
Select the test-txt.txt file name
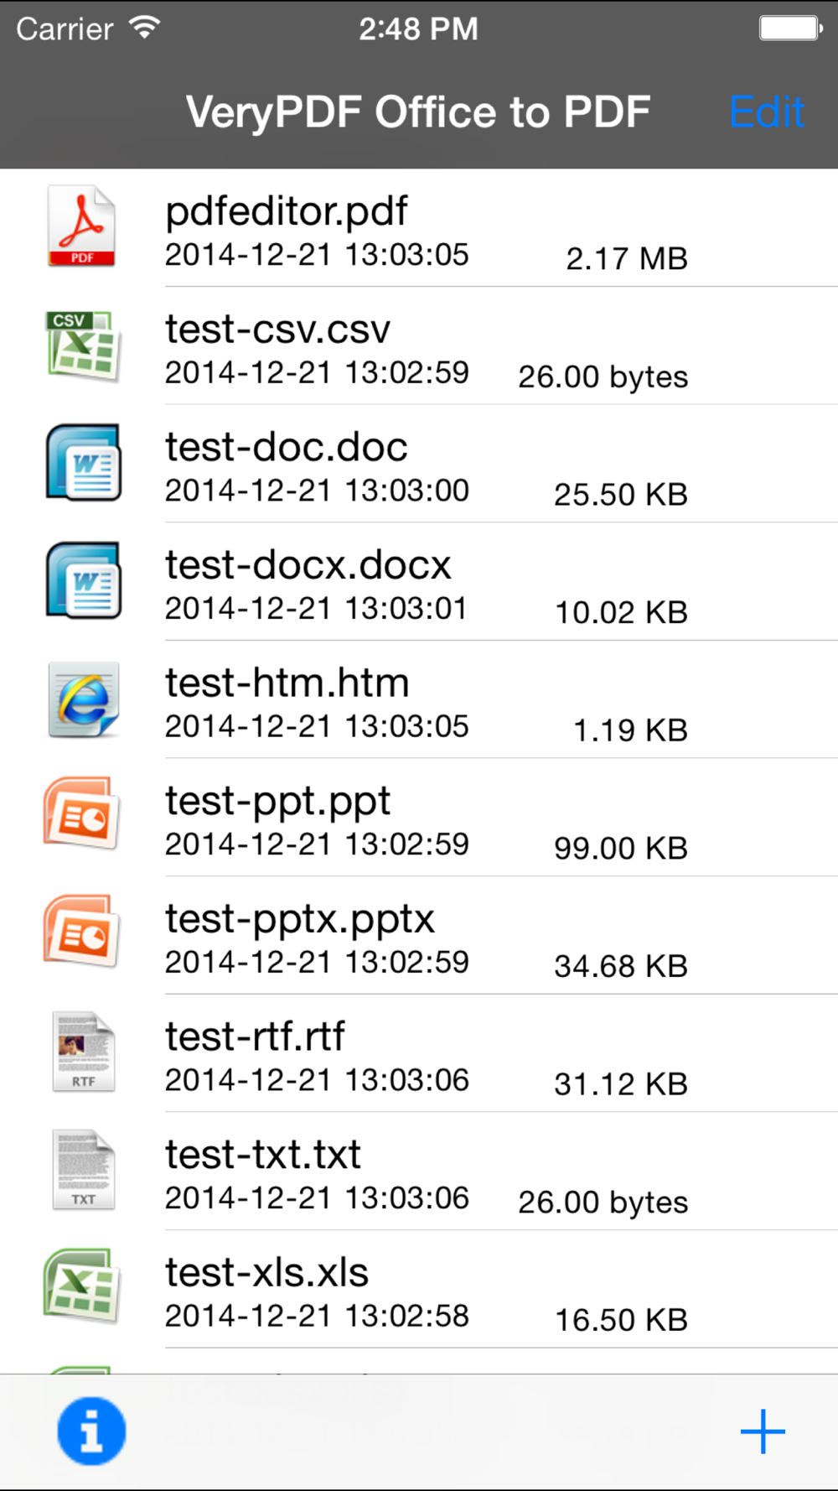(263, 1155)
